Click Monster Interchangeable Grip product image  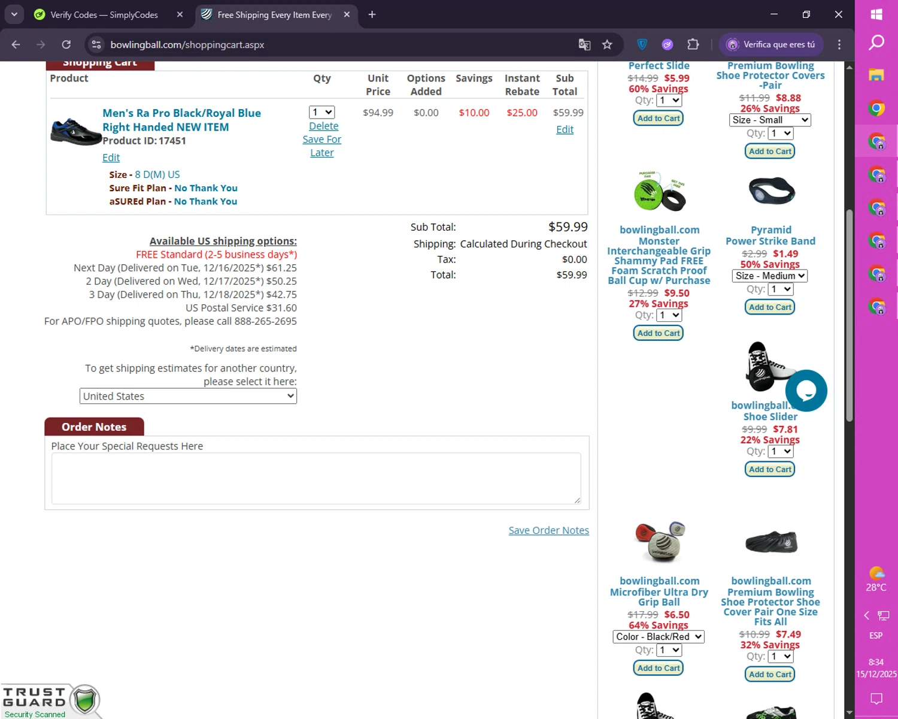659,191
